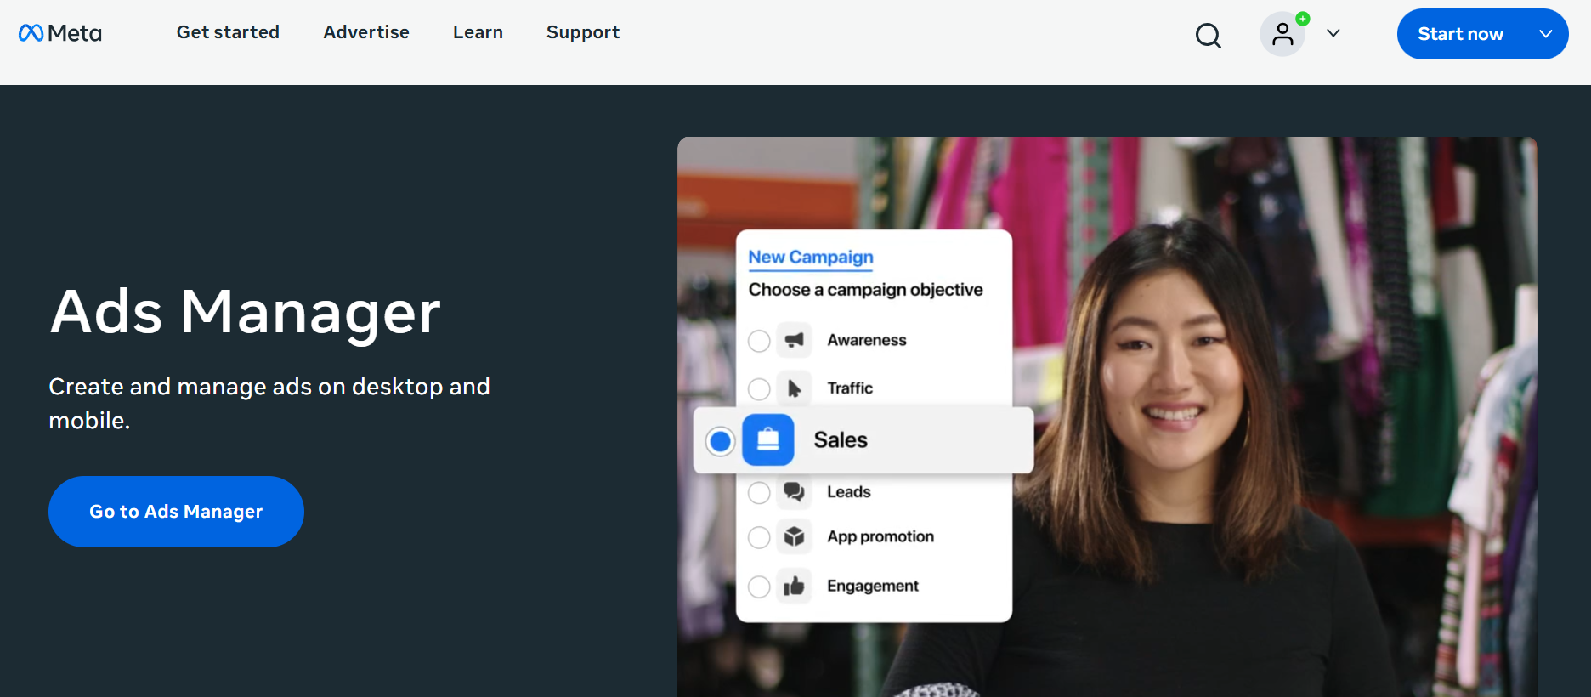
Task: Select the App promotion radio button
Action: pos(759,537)
